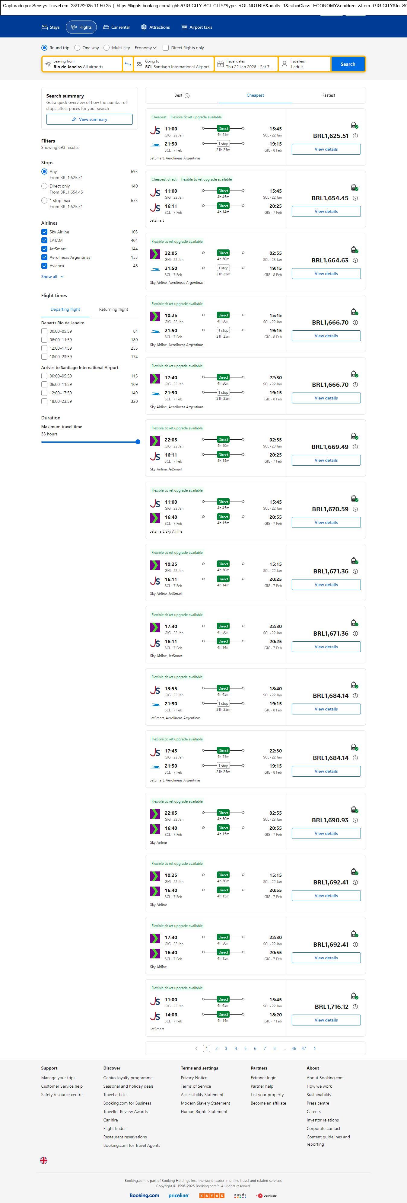
Task: Click the UK flag language icon in footer
Action: [x=44, y=1160]
